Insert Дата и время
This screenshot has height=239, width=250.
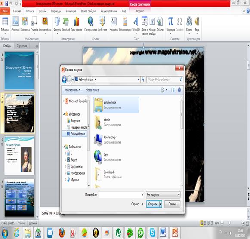(x=145, y=25)
